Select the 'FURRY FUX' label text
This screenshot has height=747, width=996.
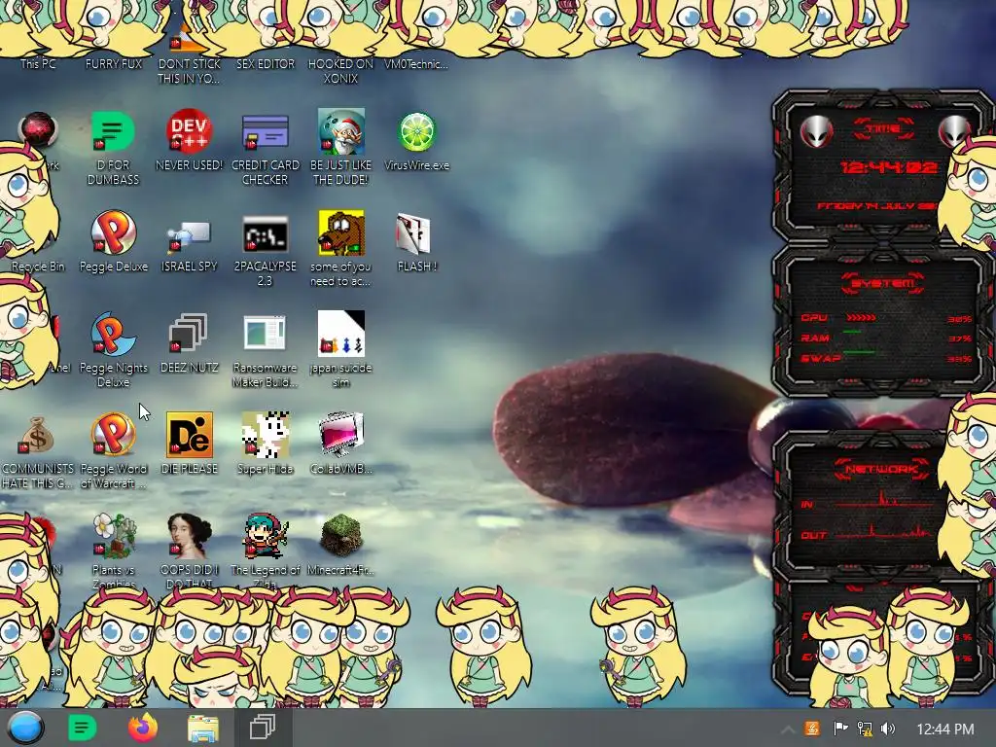coord(113,63)
